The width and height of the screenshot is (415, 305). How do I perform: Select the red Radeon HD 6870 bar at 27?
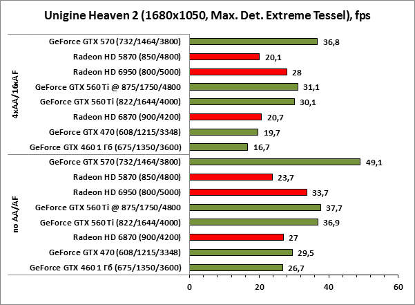tap(236, 237)
